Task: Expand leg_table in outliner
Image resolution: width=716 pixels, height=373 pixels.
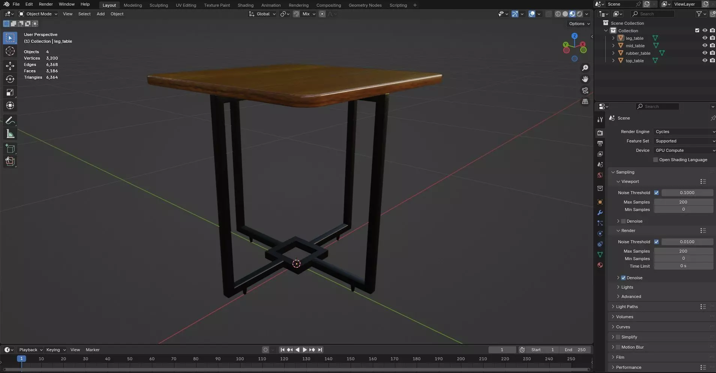Action: pos(613,38)
